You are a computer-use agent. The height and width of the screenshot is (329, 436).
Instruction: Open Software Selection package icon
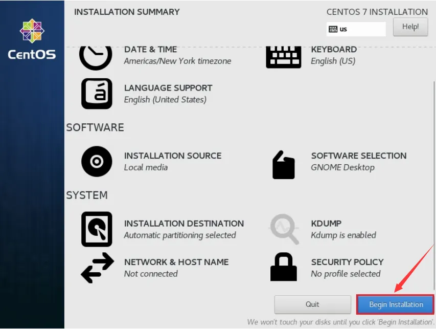283,165
